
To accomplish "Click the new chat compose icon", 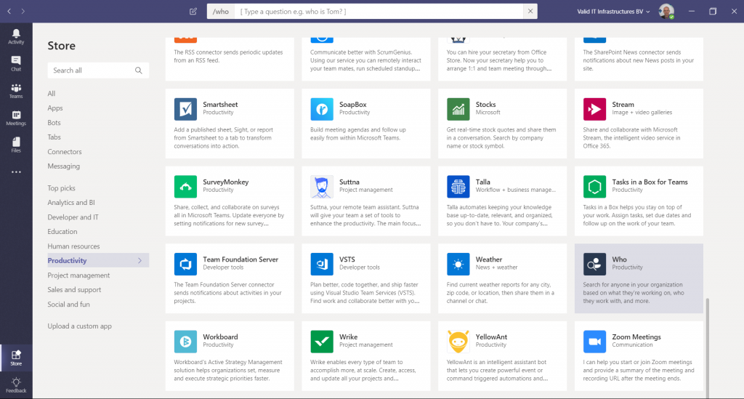I will (193, 12).
